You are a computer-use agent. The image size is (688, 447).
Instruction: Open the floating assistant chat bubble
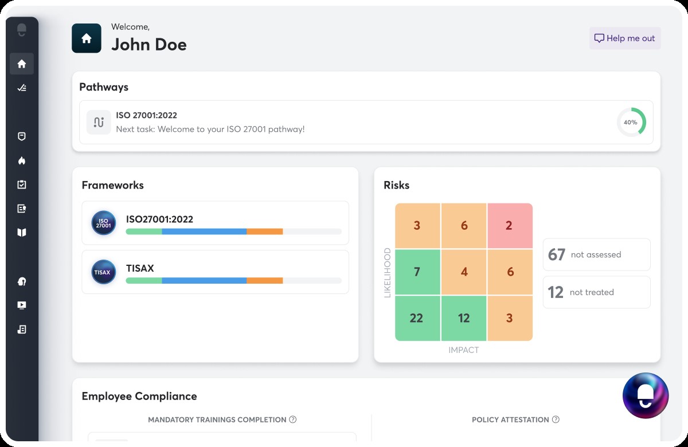click(646, 395)
